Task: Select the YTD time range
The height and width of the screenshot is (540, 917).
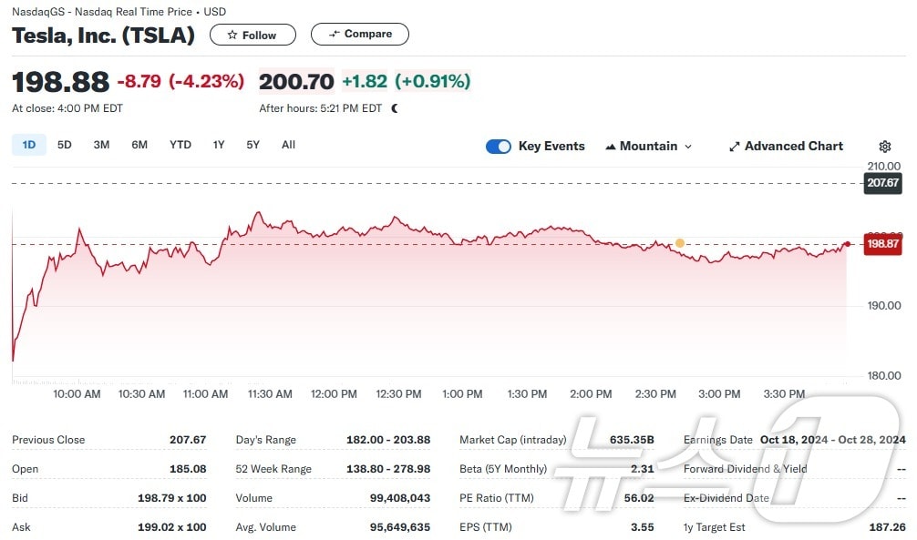Action: (180, 144)
